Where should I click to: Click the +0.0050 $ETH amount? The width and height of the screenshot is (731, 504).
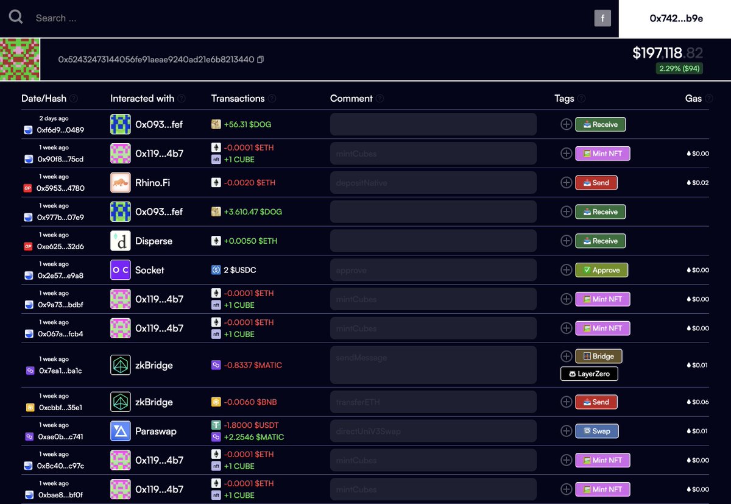click(250, 241)
